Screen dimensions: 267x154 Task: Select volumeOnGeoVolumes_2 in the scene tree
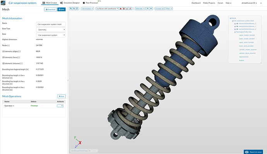(247, 24)
